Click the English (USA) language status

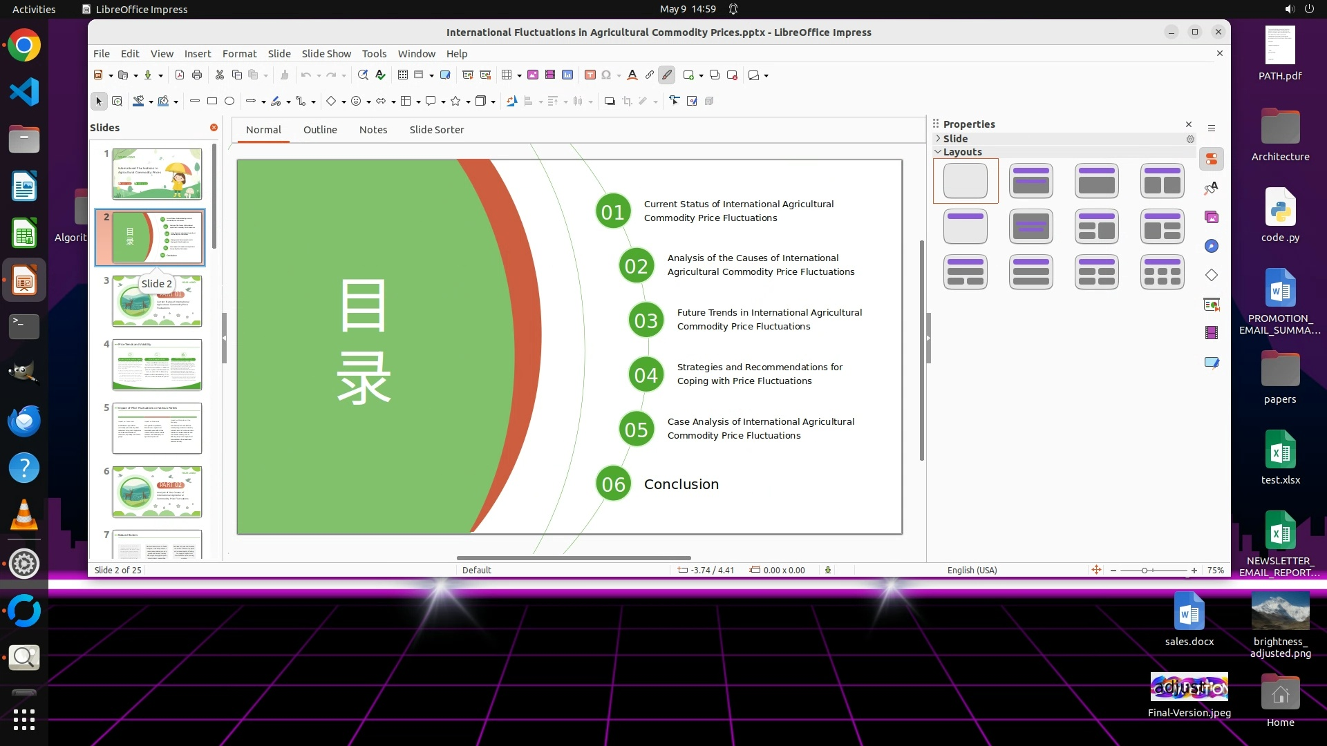tap(972, 571)
